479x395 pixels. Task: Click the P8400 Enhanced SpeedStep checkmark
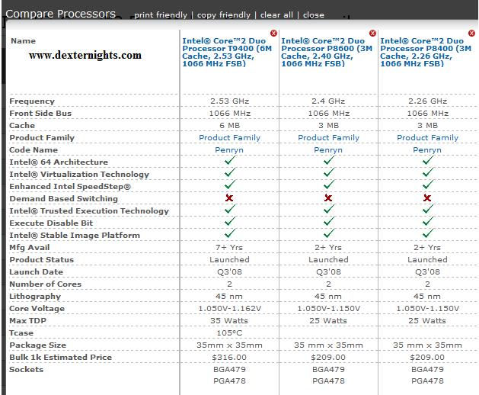pos(428,185)
